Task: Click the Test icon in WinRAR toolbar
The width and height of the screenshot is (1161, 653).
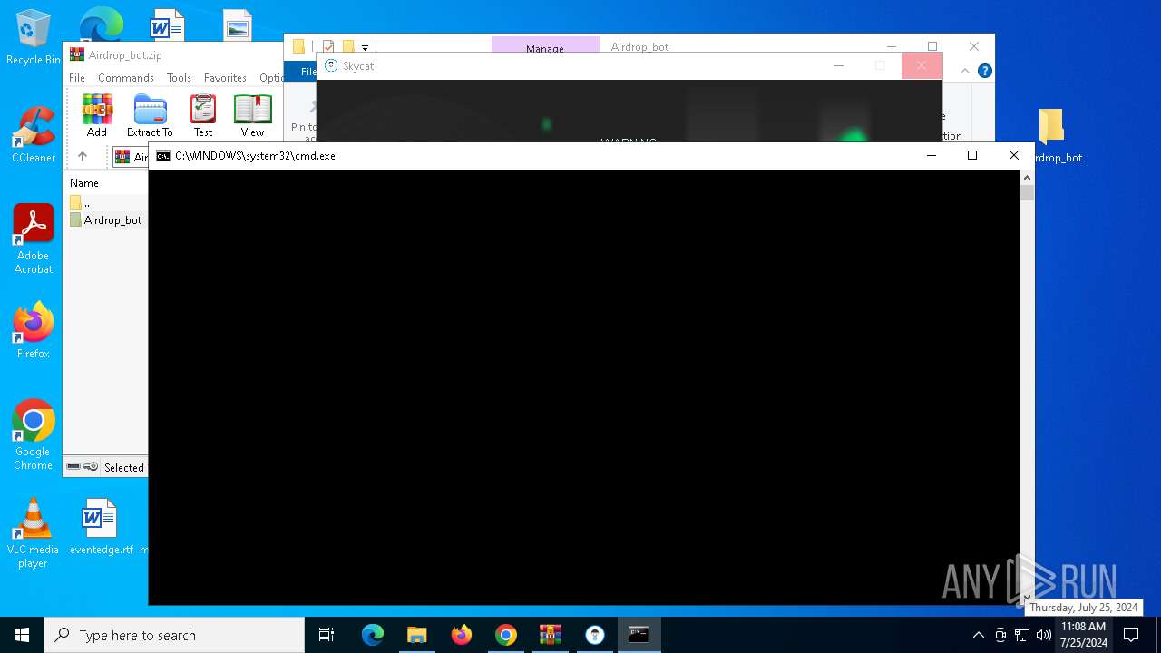Action: [203, 115]
